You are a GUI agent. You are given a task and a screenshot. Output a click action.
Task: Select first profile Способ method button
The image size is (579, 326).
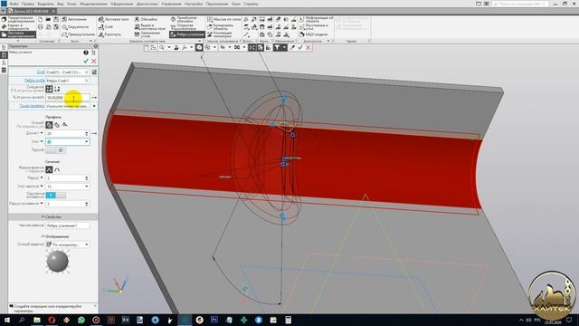pyautogui.click(x=49, y=125)
